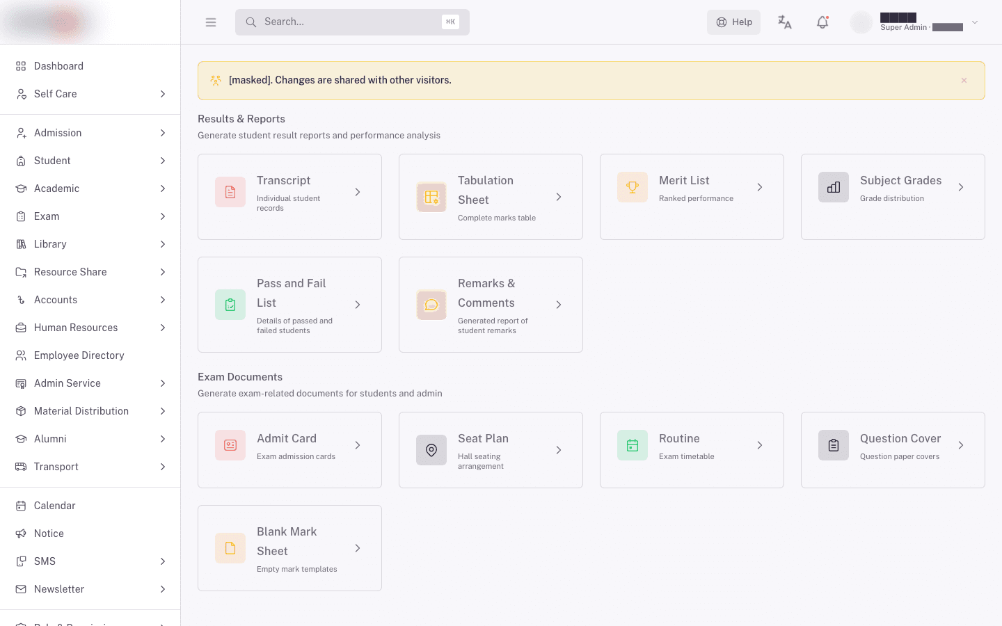Open the Seat Plan card arrow
The width and height of the screenshot is (1002, 626).
(559, 450)
